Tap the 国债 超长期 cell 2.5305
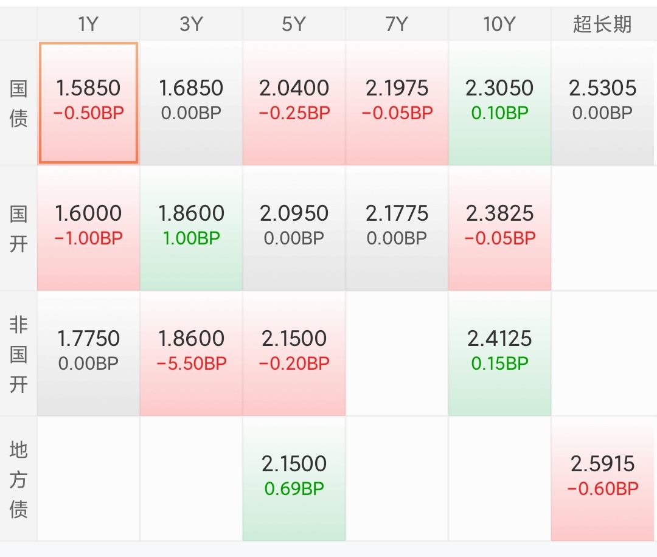 [602, 103]
